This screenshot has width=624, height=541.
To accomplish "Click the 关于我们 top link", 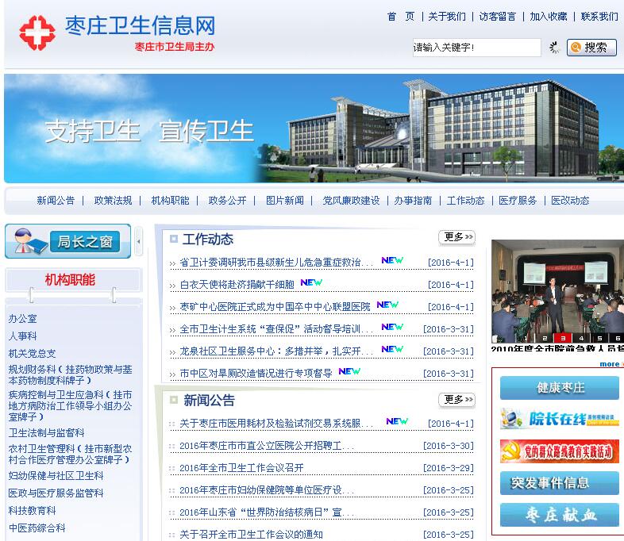I will click(447, 16).
